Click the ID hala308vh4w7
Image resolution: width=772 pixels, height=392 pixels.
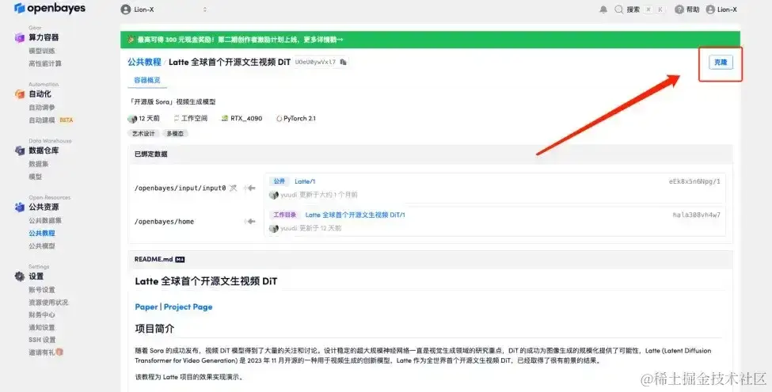point(696,215)
